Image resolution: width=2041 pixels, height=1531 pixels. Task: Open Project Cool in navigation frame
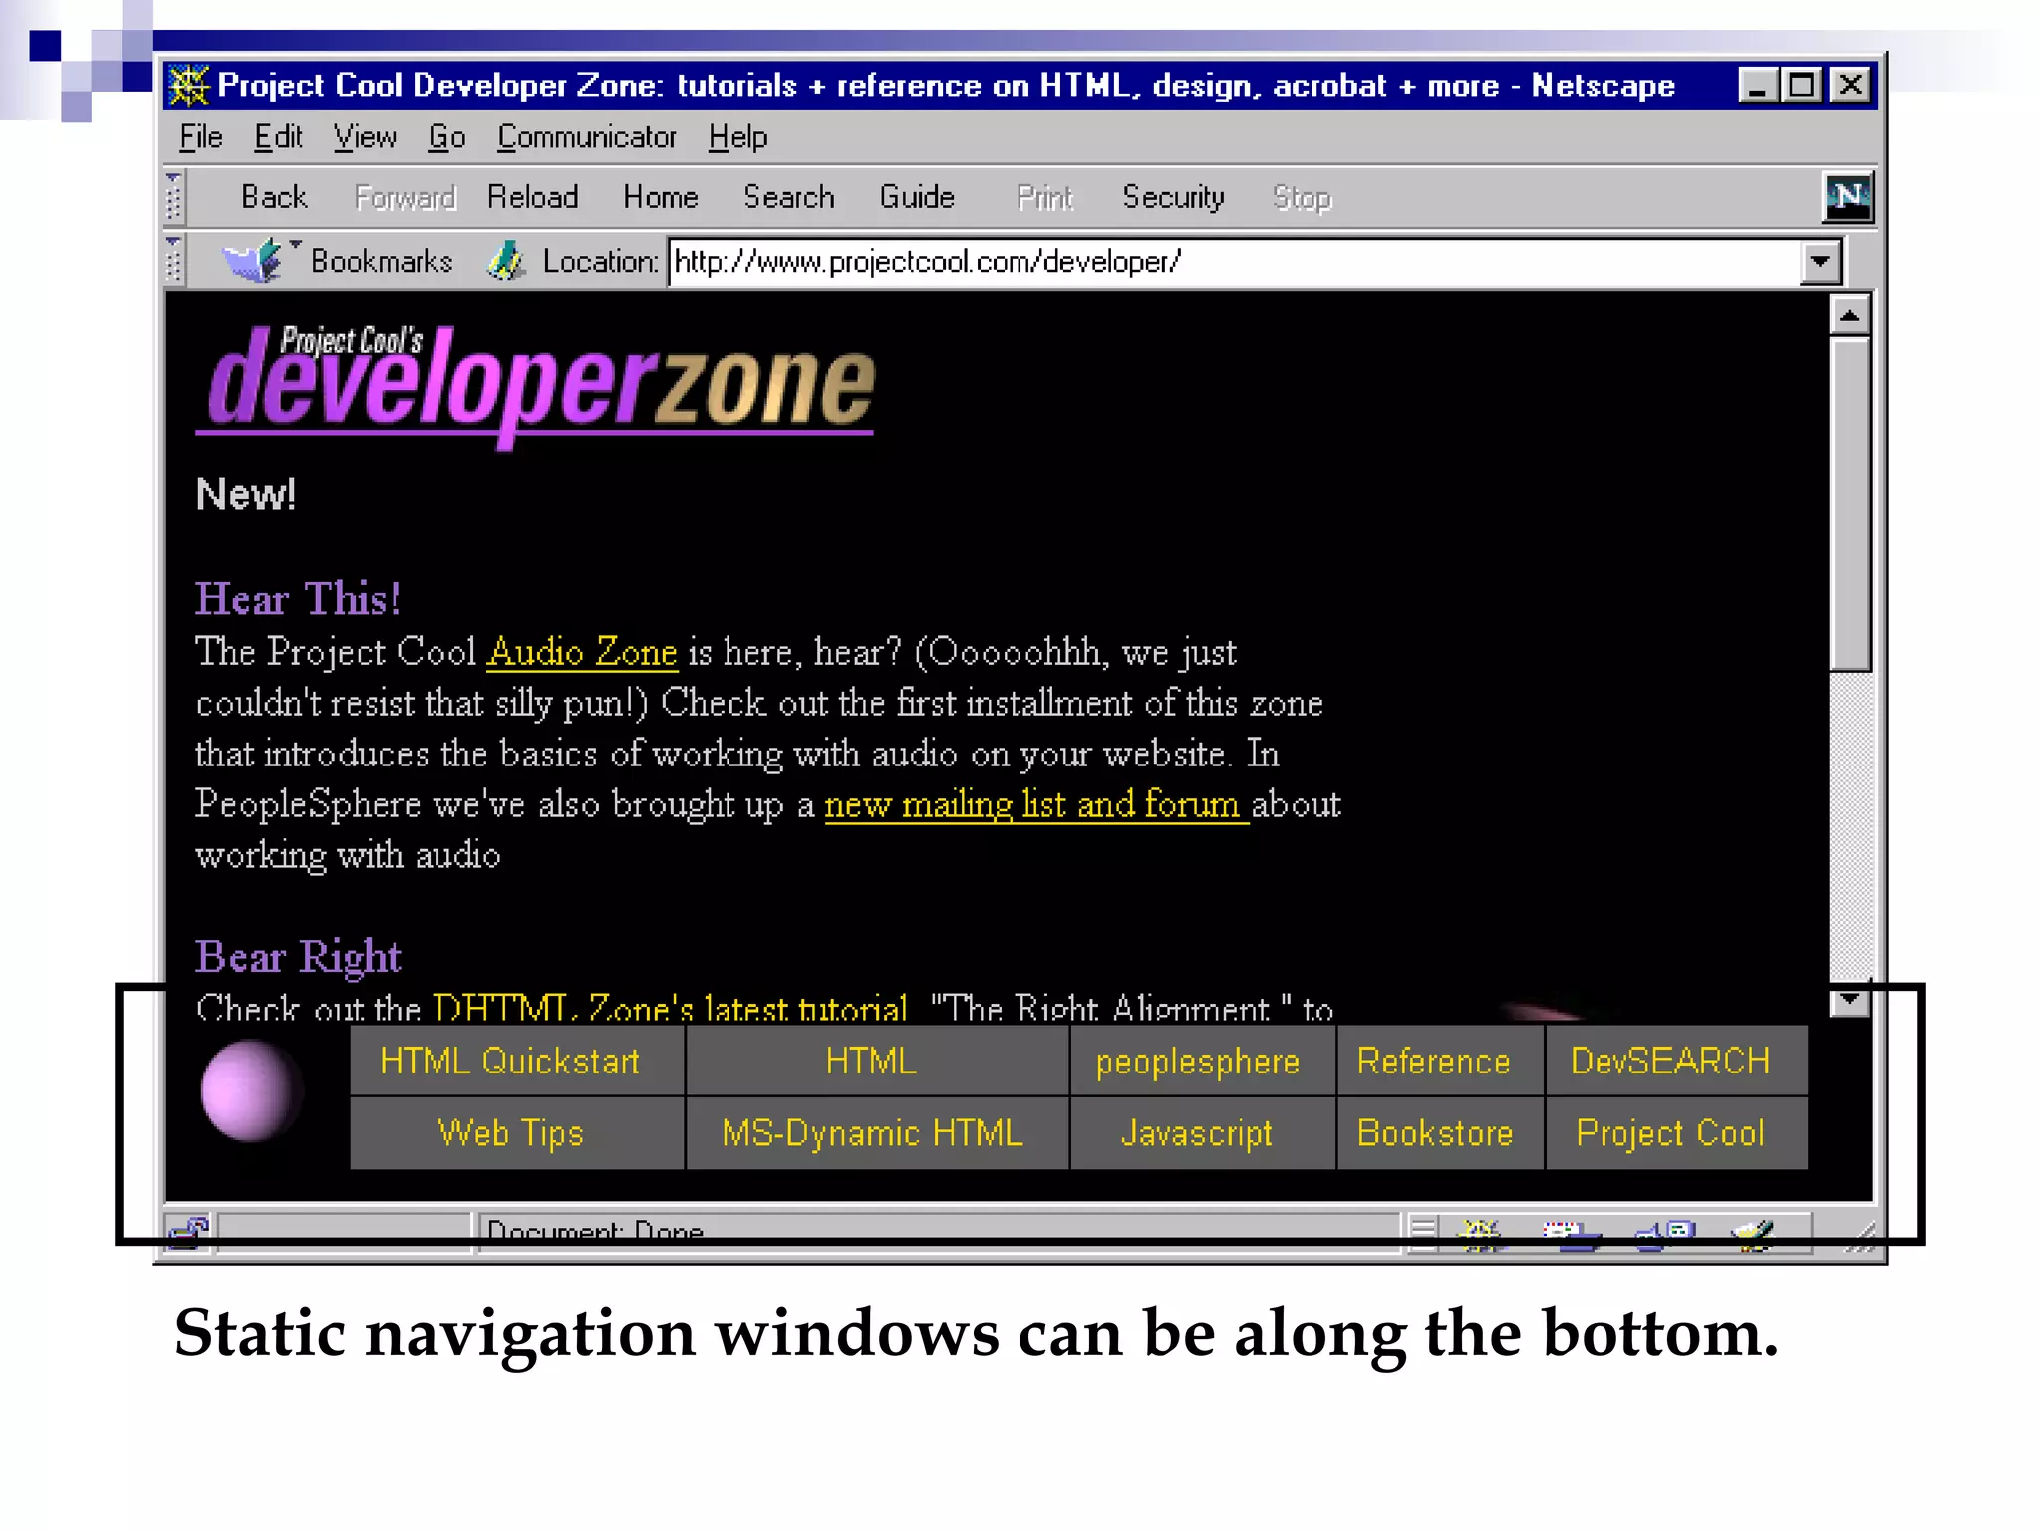pos(1676,1133)
